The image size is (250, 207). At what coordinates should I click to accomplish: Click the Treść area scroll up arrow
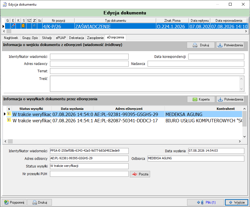pos(241,79)
